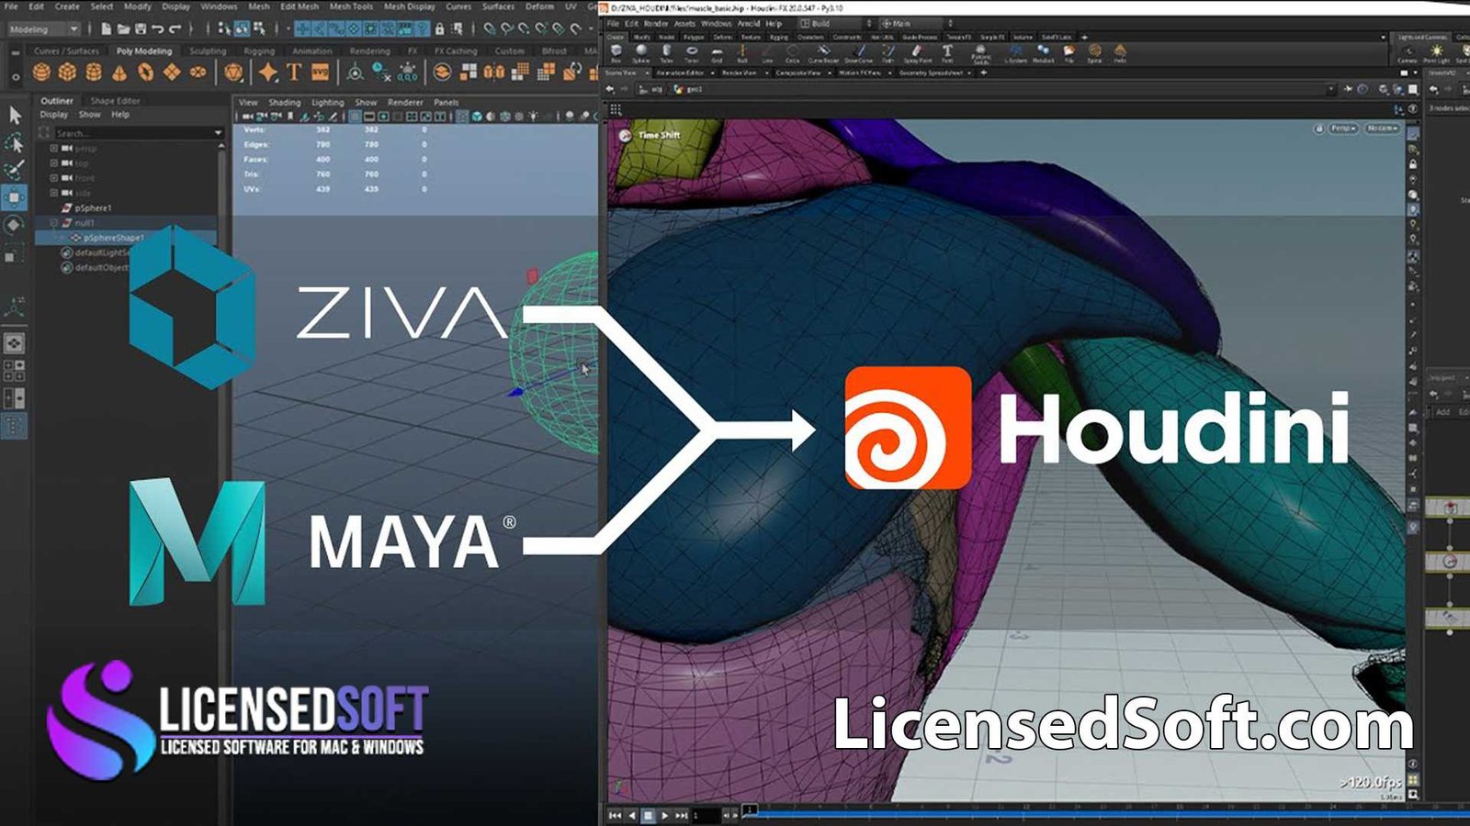Open the Houdini Build desktop dropdown
Viewport: 1470px width, 826px height.
click(x=834, y=23)
